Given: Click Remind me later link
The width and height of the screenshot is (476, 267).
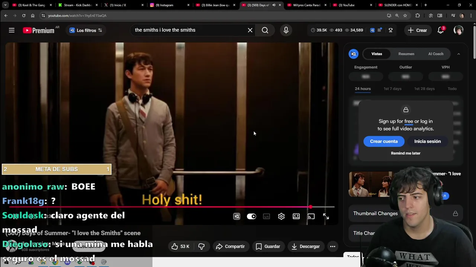Looking at the screenshot, I should tap(406, 153).
